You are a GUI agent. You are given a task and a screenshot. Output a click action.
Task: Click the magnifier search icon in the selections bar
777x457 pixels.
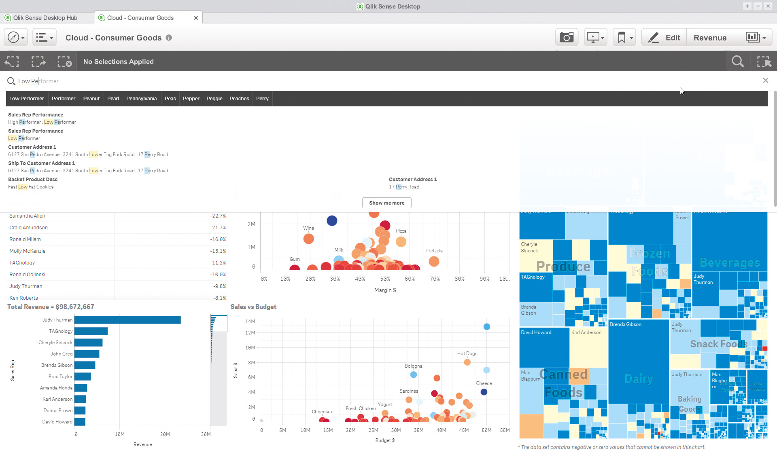click(737, 61)
